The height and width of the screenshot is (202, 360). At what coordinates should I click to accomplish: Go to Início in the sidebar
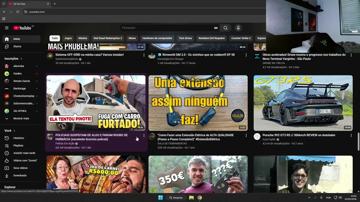pyautogui.click(x=21, y=39)
